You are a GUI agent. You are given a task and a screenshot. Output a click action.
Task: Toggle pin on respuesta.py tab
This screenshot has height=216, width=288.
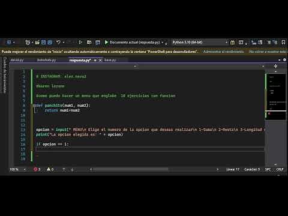[95, 60]
